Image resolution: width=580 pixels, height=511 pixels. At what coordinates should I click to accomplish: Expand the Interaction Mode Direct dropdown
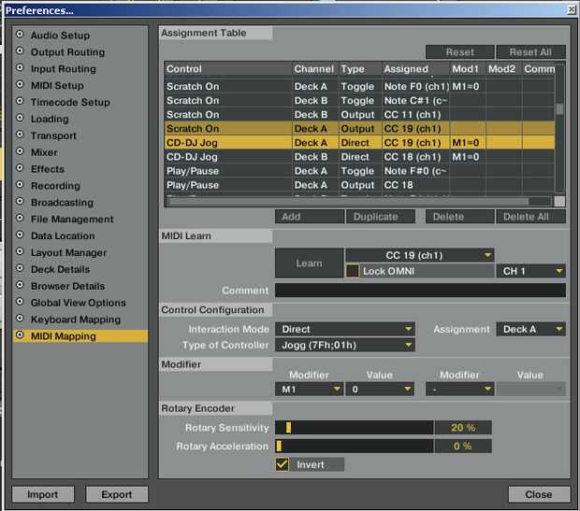(345, 329)
